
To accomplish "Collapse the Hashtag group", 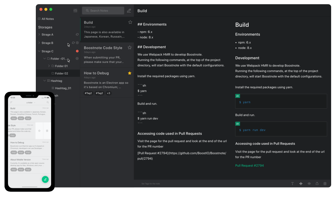I will 45,81.
